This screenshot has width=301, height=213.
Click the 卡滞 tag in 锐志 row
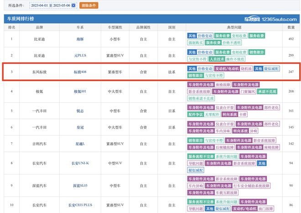(243, 114)
